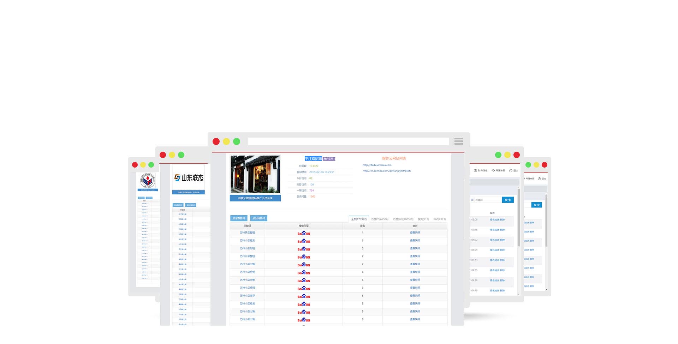Viewport: 678px width, 344px height.
Task: Click the blue banner under the 山东联杰 logo
Action: click(189, 192)
